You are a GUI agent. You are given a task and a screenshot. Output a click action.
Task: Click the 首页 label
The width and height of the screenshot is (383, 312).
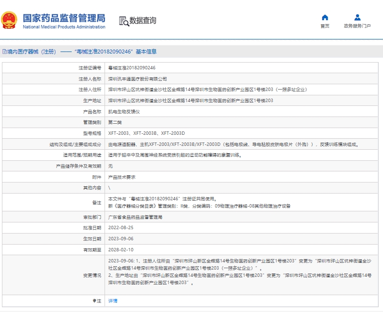coord(325,26)
